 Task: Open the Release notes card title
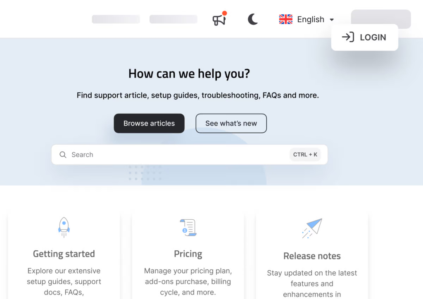312,256
